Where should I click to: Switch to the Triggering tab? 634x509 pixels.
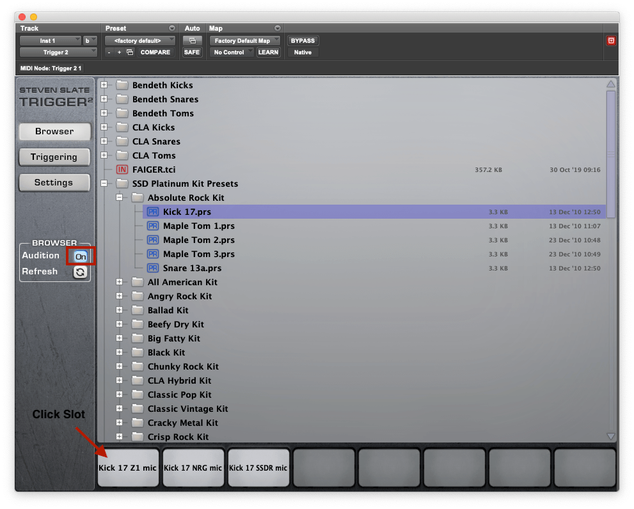[x=54, y=157]
